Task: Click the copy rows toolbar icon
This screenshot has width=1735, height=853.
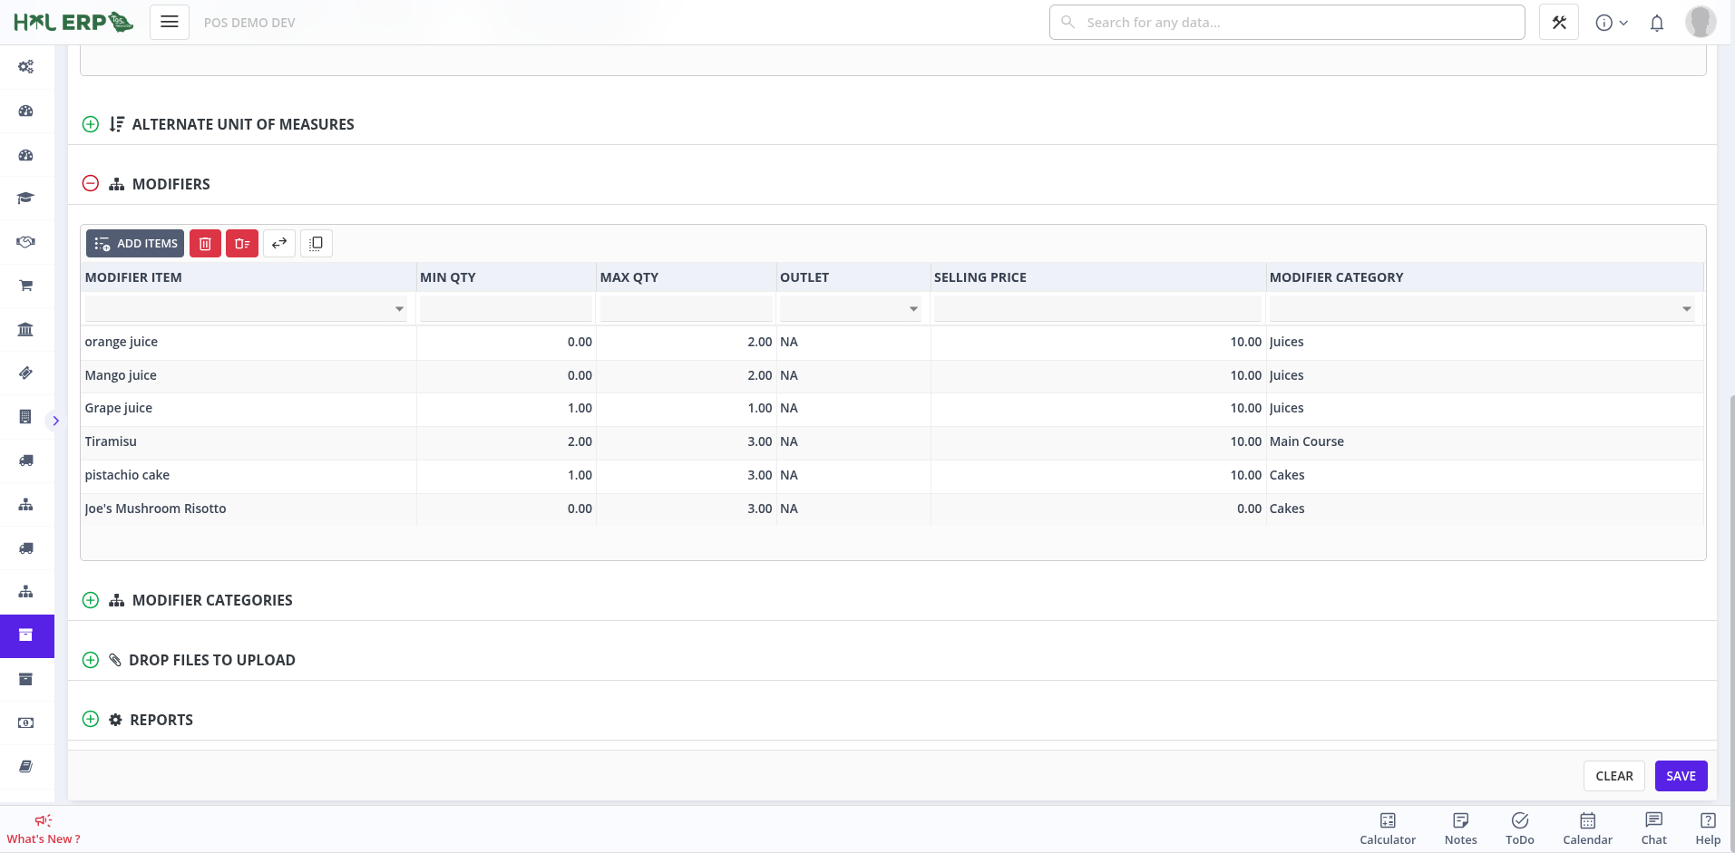Action: (x=317, y=244)
